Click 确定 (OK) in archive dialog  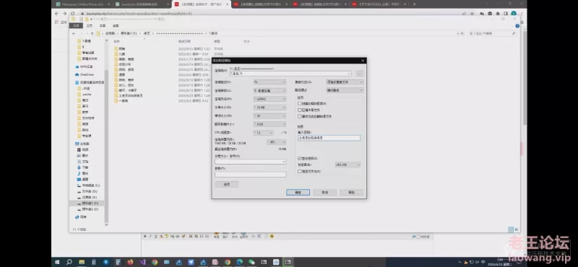pos(298,192)
